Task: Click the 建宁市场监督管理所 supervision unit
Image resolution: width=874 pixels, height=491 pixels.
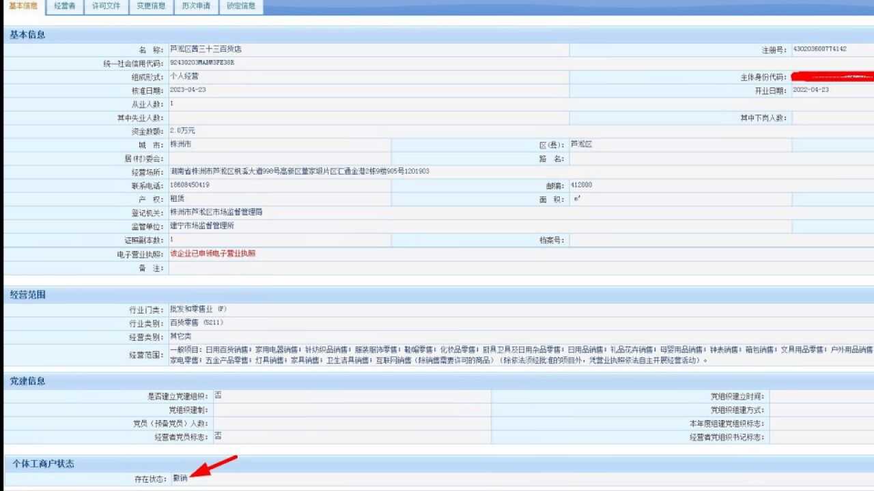Action: click(x=202, y=226)
